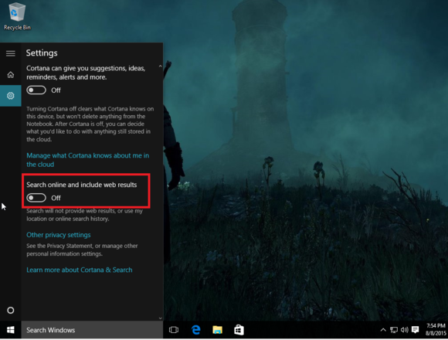The height and width of the screenshot is (340, 448).
Task: Open Other privacy settings link
Action: tap(59, 235)
